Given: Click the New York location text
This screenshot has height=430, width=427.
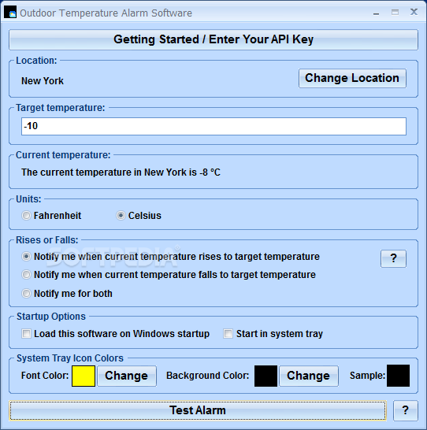Looking at the screenshot, I should point(43,81).
